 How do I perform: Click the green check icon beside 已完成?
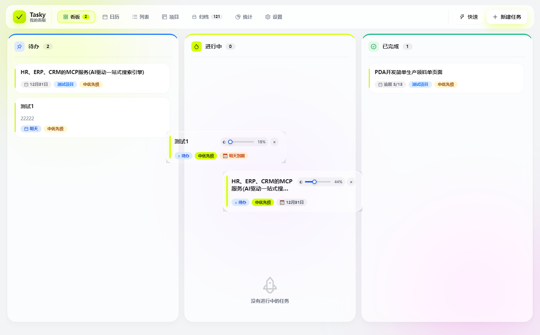pos(374,47)
